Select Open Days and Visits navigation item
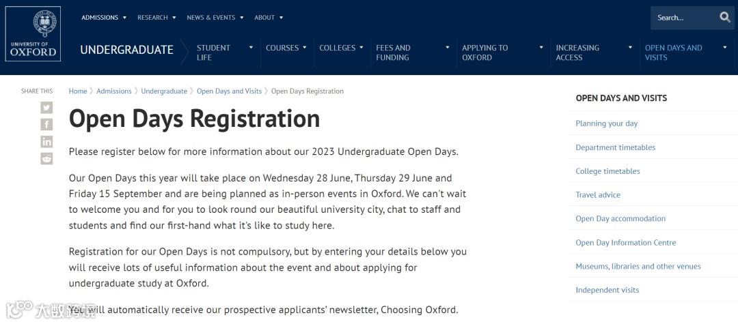The height and width of the screenshot is (324, 738). click(x=674, y=53)
